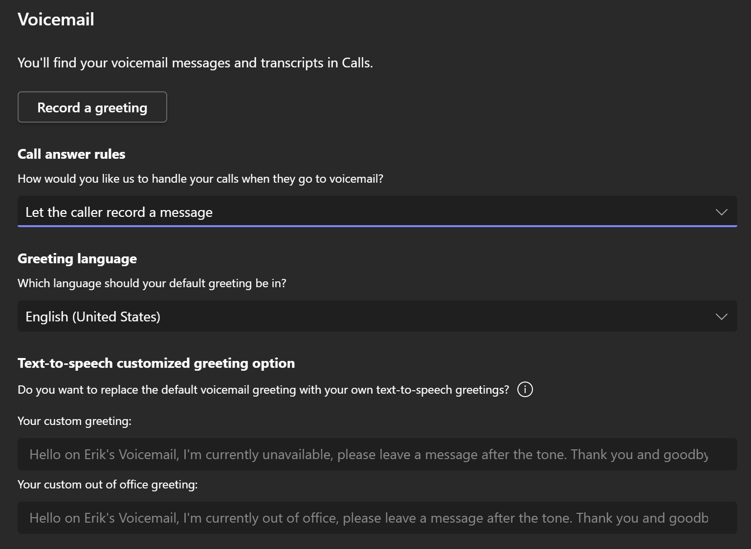751x549 pixels.
Task: Click the chevron on the greeting language dropdown
Action: click(x=721, y=317)
